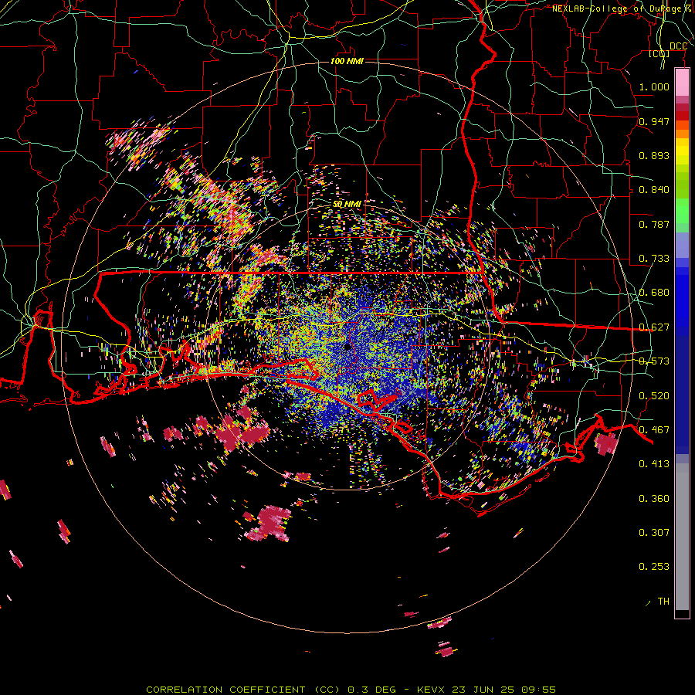695x695 pixels.
Task: Select the 0.787 scale value
Action: click(654, 224)
